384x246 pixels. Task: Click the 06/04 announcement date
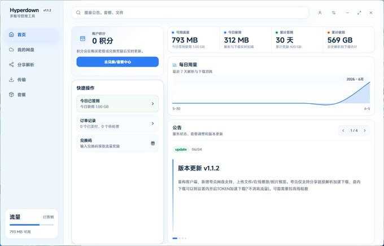pyautogui.click(x=197, y=150)
